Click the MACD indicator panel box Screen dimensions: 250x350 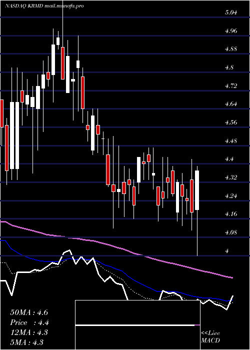[x=137, y=325]
